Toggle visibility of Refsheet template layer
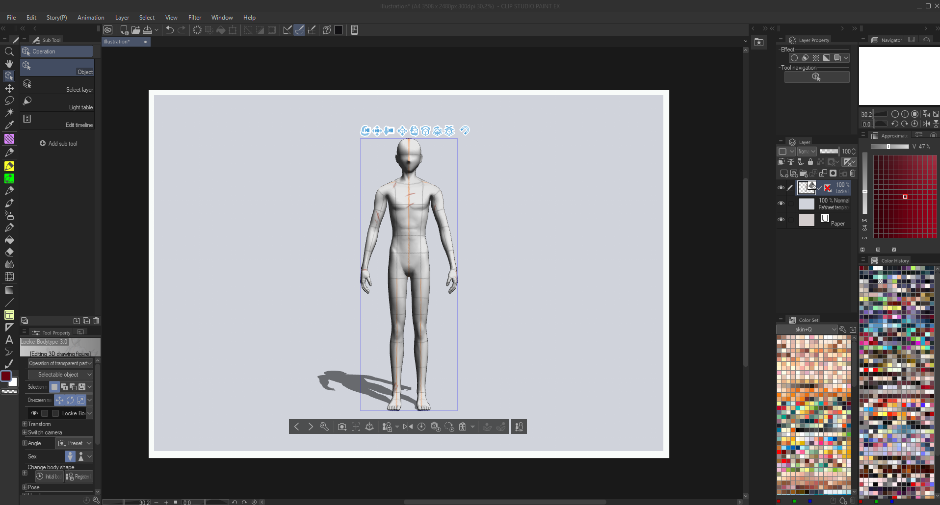 (x=781, y=203)
